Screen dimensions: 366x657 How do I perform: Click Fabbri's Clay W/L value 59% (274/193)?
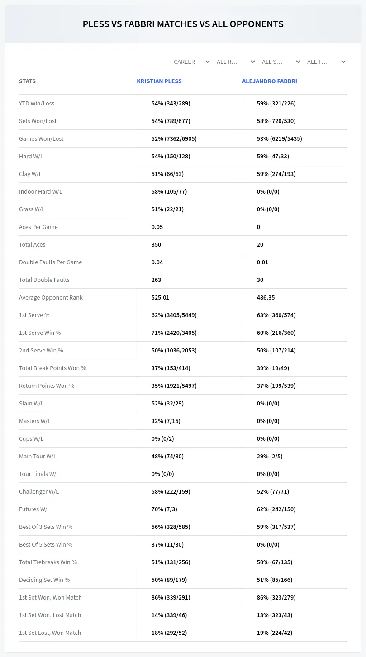point(276,174)
